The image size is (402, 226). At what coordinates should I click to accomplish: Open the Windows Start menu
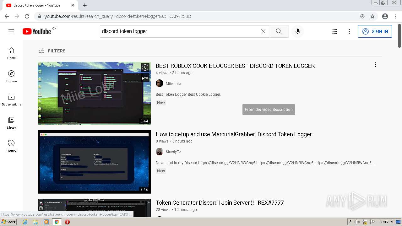(9, 222)
